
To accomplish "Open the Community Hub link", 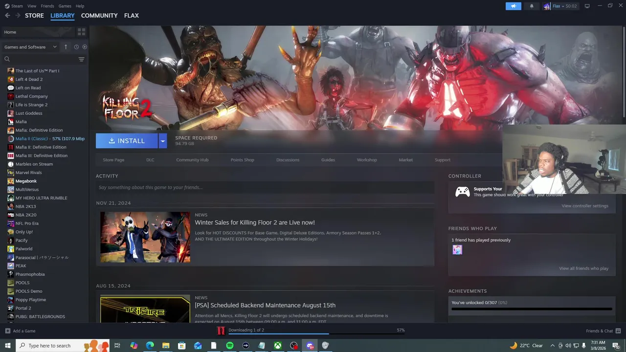I will pos(192,160).
